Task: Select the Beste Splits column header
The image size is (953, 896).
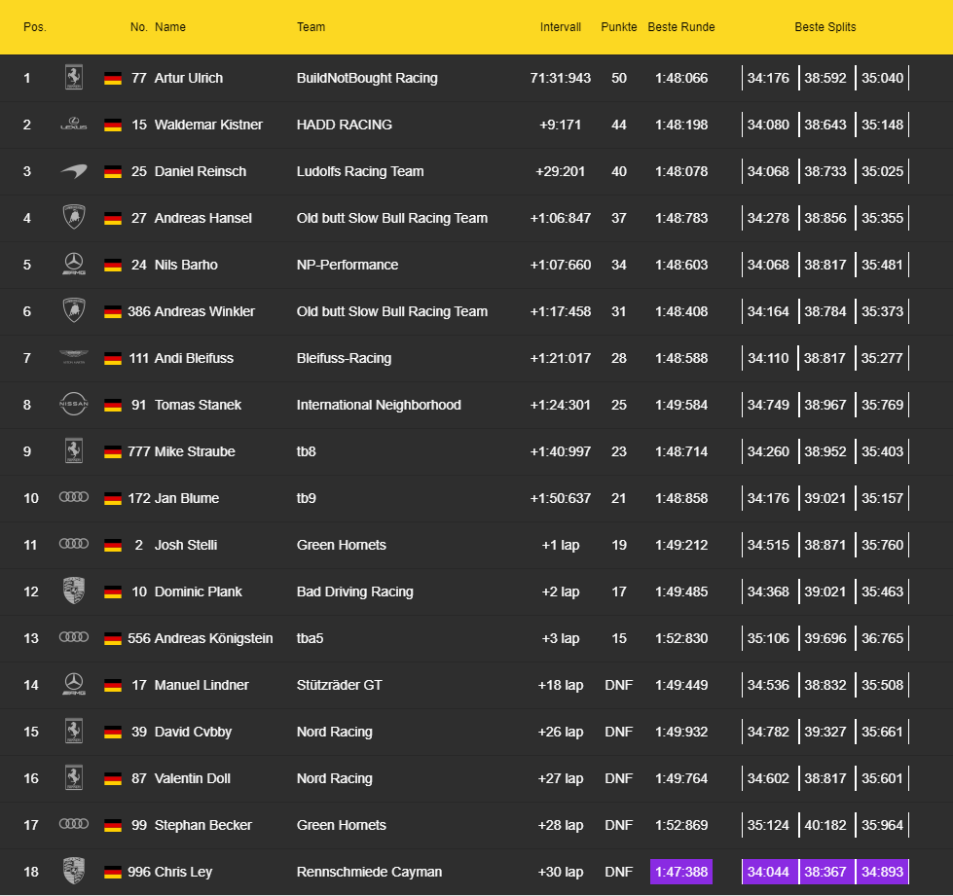Action: pyautogui.click(x=825, y=27)
